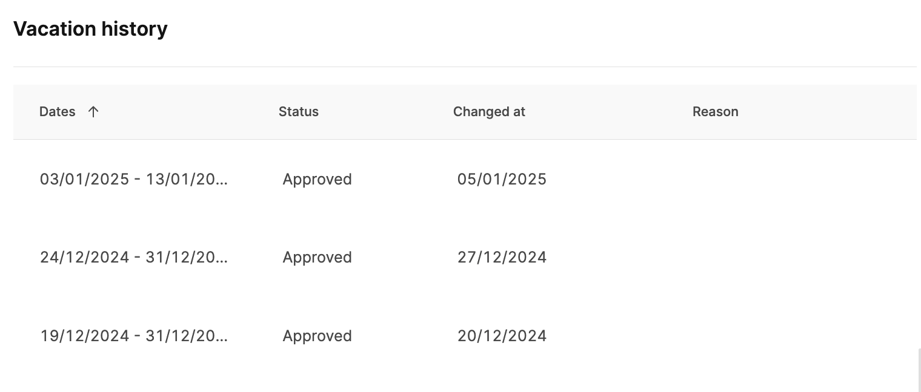Viewport: 921px width, 392px height.
Task: Click Approved status of the 03/01/2025 vacation
Action: point(317,179)
